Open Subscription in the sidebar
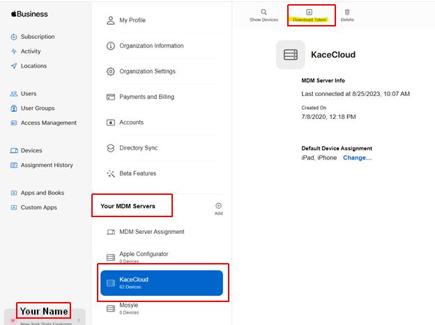The width and height of the screenshot is (435, 325). (x=37, y=37)
